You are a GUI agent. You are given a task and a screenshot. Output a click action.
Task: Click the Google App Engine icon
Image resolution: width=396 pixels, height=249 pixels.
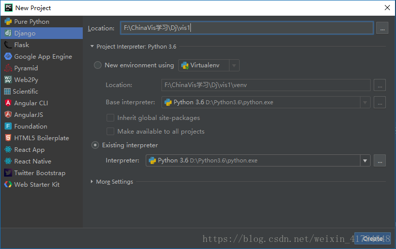[8, 56]
